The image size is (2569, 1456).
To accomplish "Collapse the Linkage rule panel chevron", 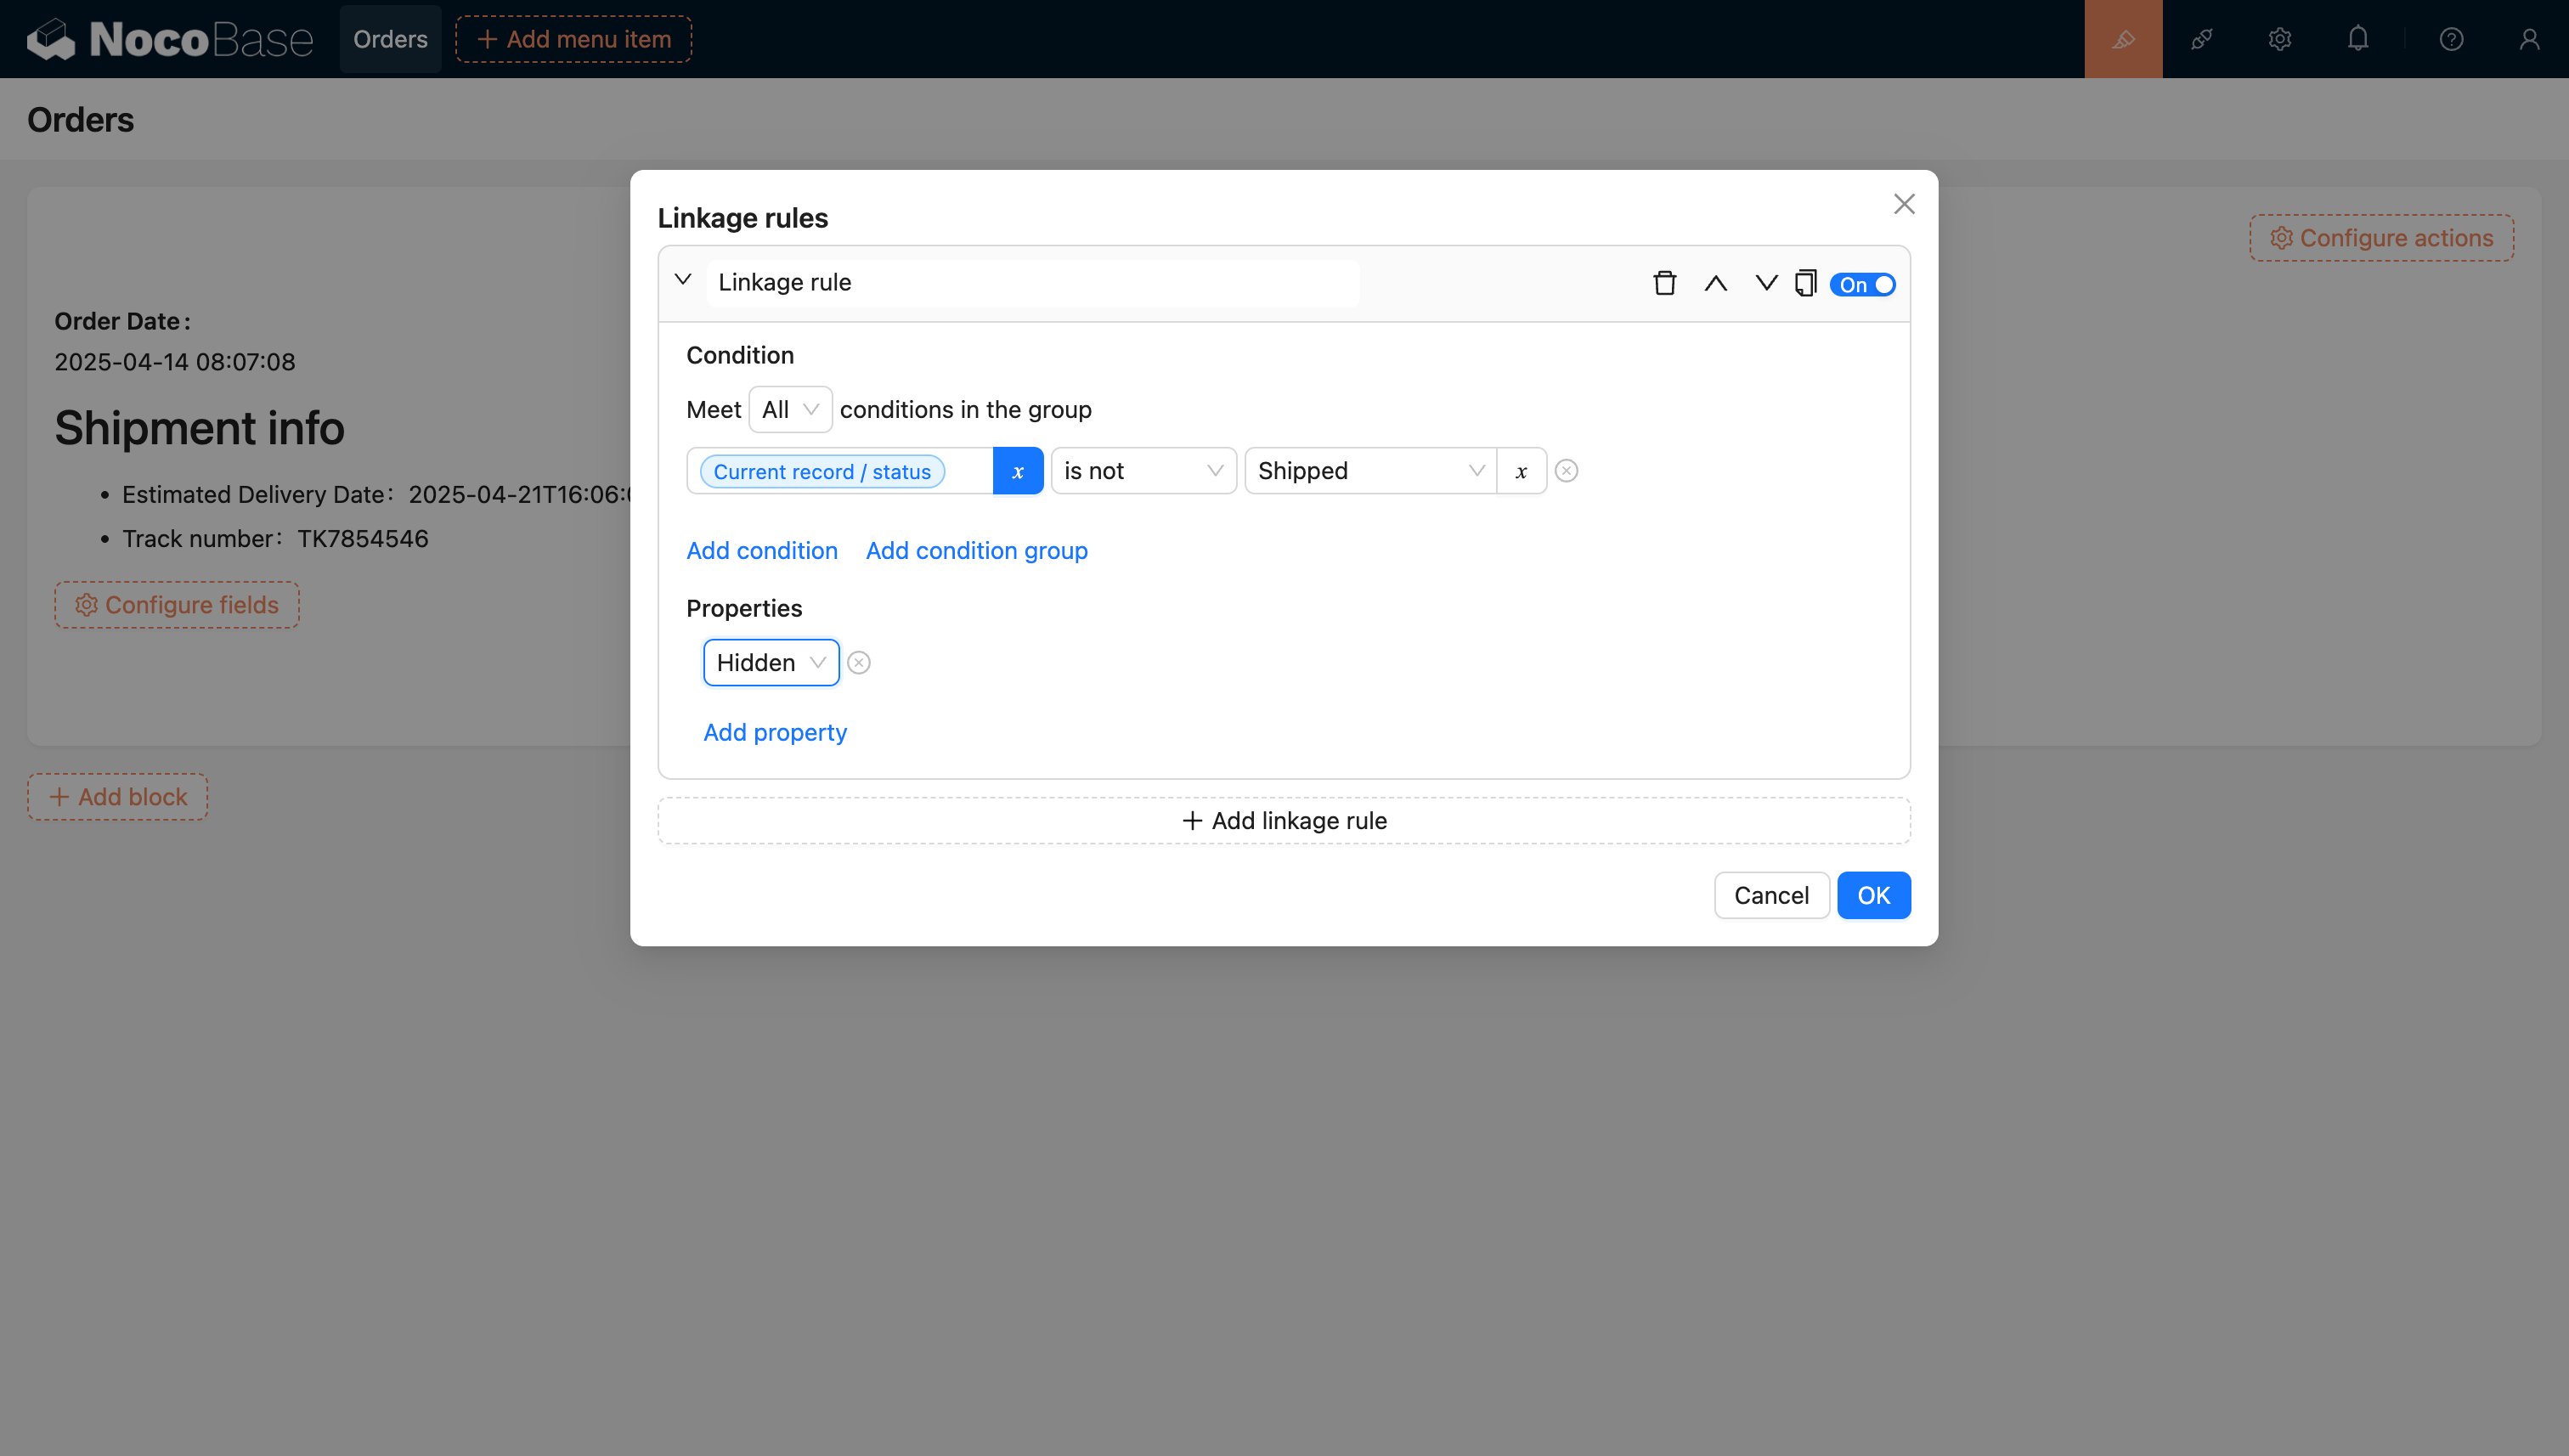I will click(x=683, y=280).
